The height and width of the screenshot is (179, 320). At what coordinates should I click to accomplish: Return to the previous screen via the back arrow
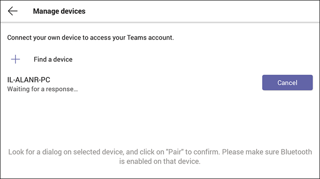13,11
